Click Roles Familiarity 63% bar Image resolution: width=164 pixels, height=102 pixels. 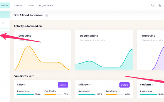click(x=53, y=94)
